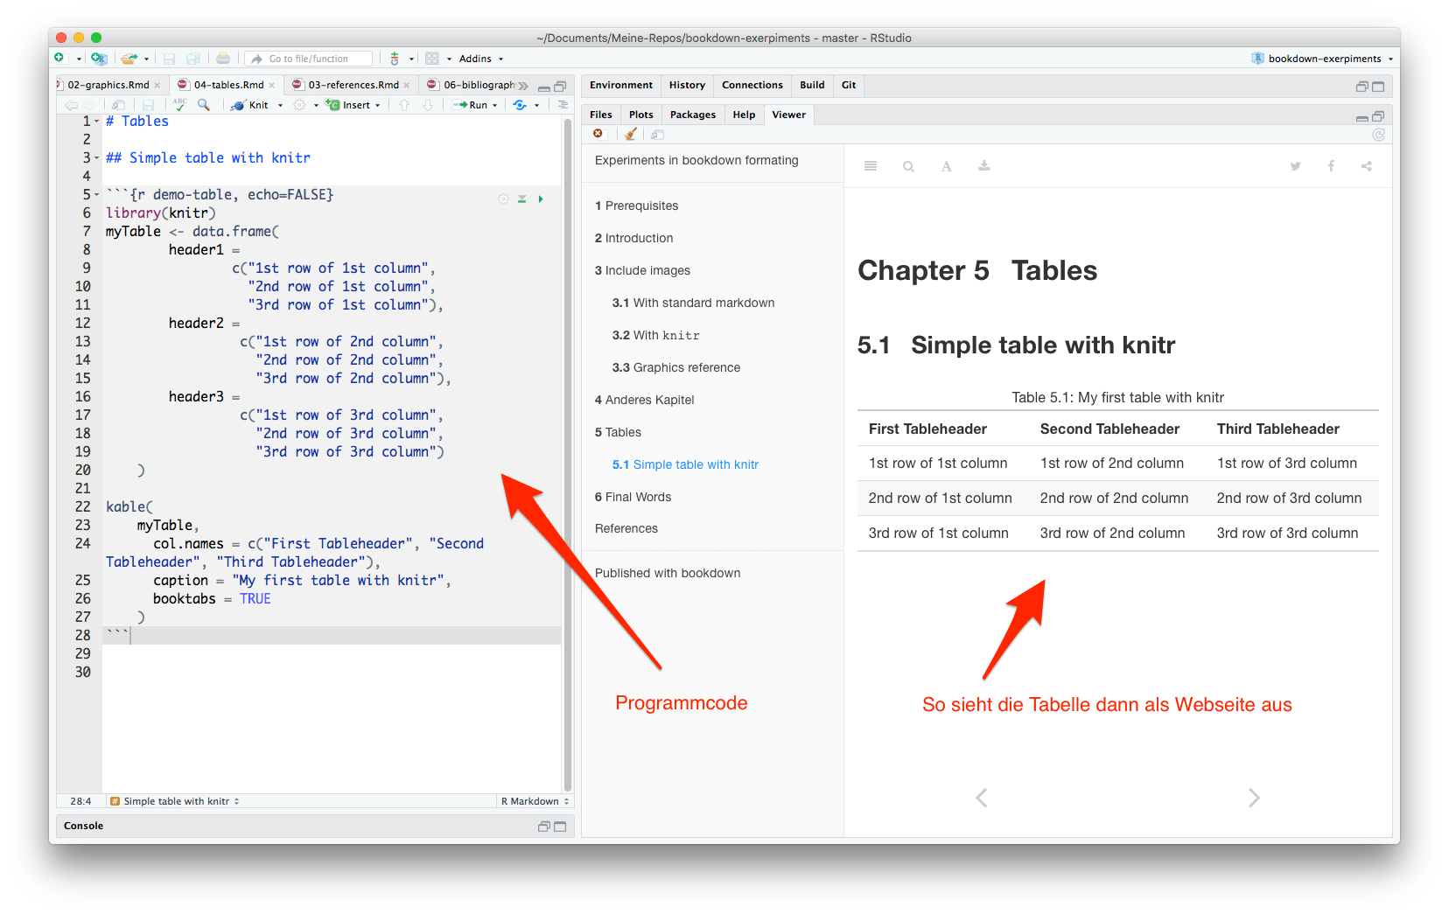Viewport: 1449px width, 914px height.
Task: Open document settings gear in editor toolbar
Action: (x=299, y=105)
